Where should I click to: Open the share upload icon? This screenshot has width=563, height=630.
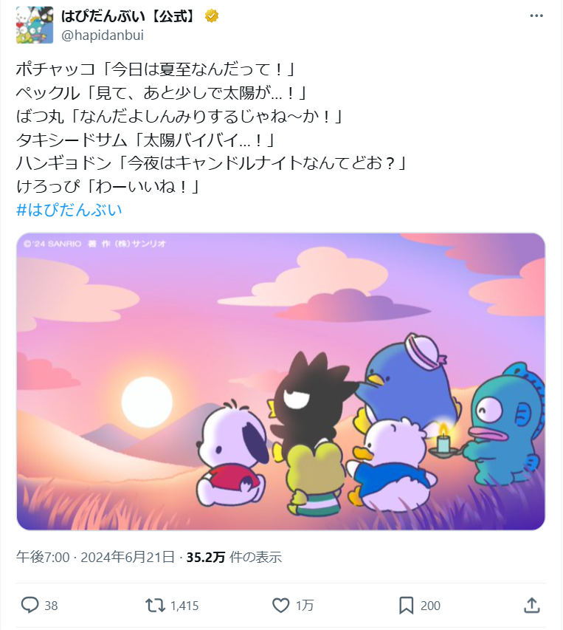pyautogui.click(x=532, y=605)
